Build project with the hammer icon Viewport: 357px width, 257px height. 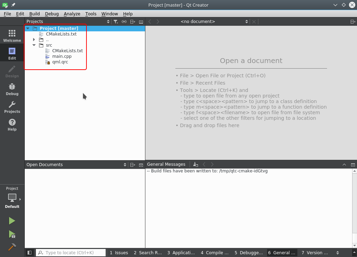pos(12,247)
